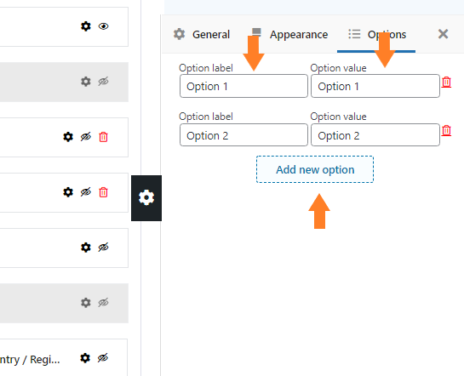Select the Options tab
This screenshot has height=376, width=464.
(x=376, y=34)
